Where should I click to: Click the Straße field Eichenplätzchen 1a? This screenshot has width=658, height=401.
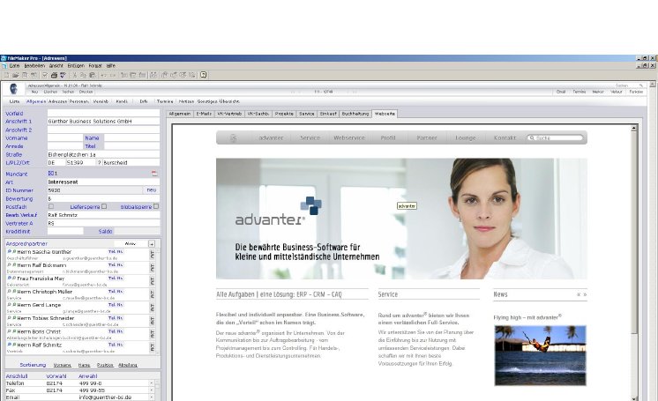tap(103, 154)
